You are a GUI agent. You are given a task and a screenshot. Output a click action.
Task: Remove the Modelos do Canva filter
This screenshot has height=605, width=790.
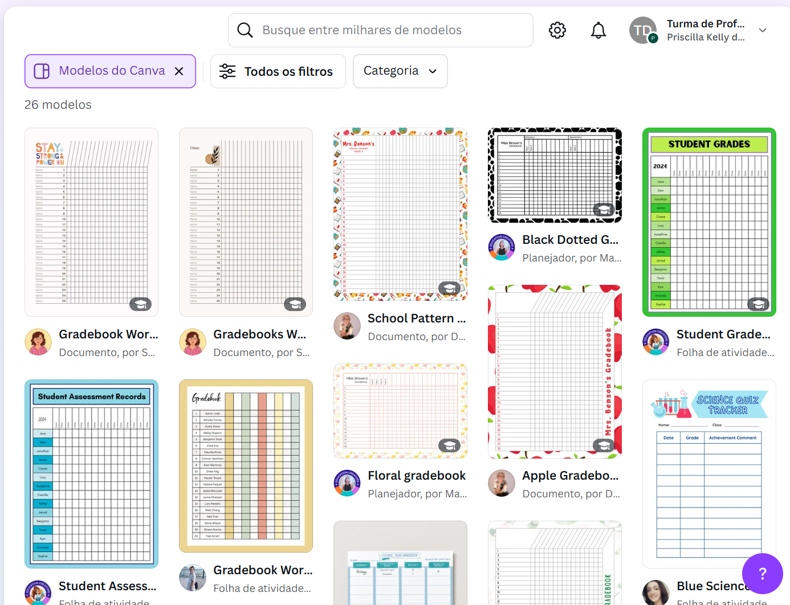pyautogui.click(x=179, y=71)
